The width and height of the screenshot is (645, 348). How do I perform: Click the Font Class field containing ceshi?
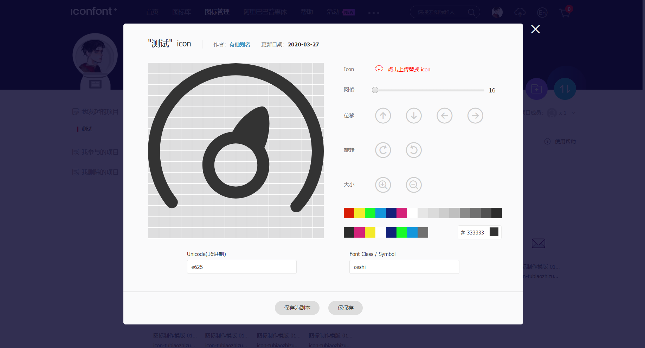pyautogui.click(x=404, y=267)
